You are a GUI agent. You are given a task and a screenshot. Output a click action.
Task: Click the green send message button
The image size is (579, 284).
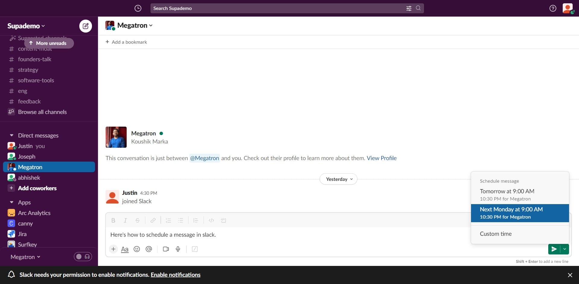554,249
